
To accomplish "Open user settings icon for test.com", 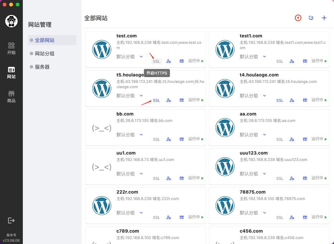I will (169, 61).
